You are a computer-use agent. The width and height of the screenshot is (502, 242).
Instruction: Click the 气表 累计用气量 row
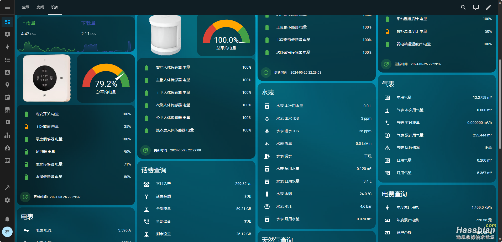[x=437, y=135]
